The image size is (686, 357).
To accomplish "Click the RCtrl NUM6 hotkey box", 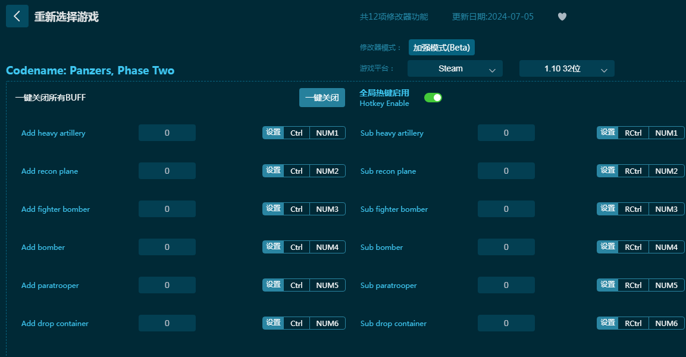I will [651, 323].
